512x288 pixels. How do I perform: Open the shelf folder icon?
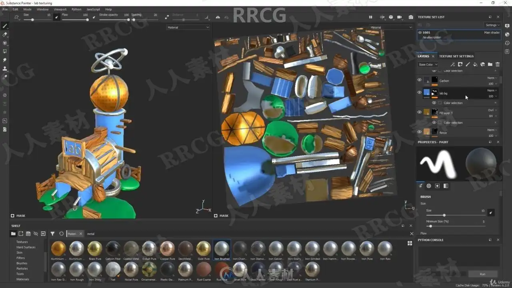tap(13, 234)
